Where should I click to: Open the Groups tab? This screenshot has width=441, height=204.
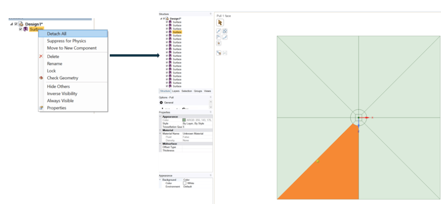(198, 91)
